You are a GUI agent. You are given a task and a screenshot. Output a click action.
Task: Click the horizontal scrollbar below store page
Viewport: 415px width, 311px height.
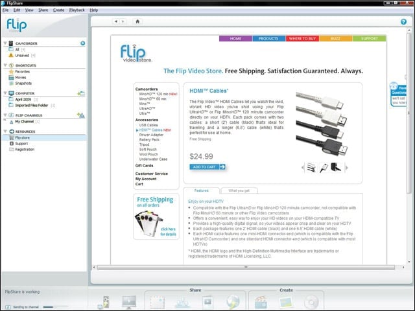[246, 268]
